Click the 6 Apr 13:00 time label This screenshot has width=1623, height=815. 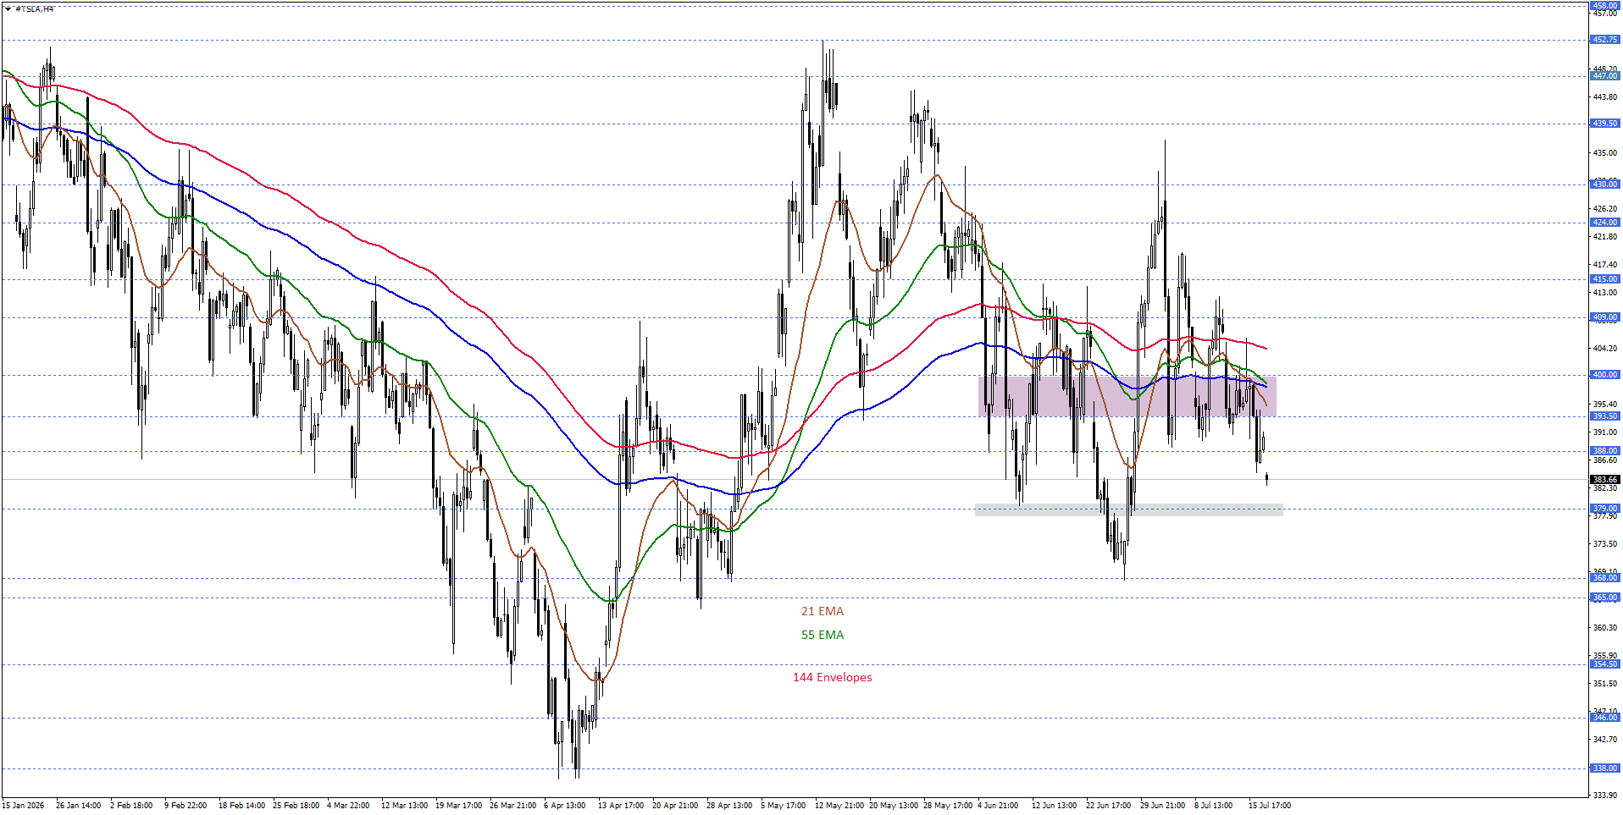[565, 806]
